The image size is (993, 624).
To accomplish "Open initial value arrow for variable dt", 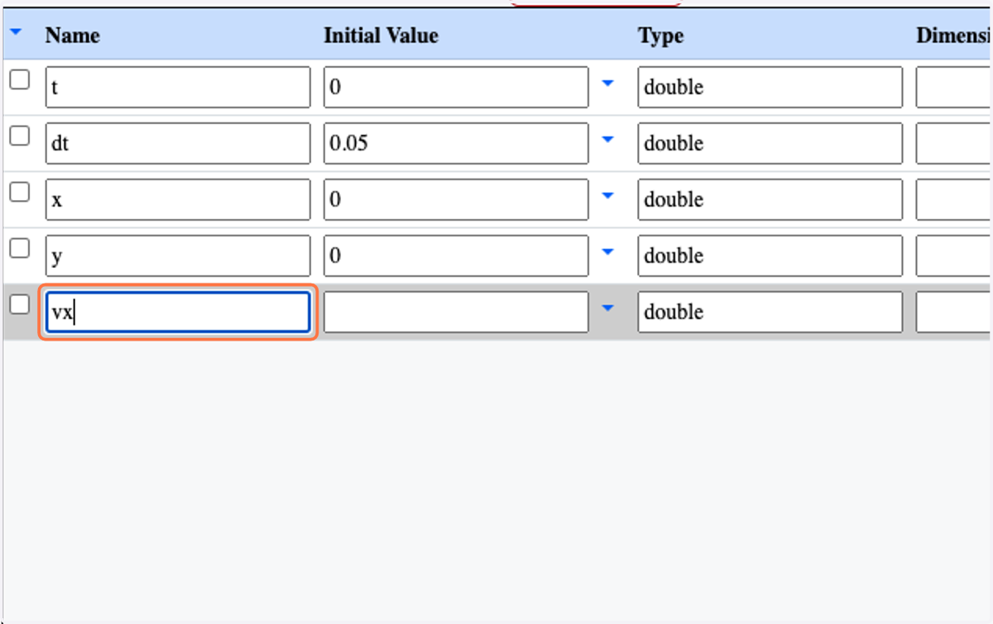I will (608, 139).
